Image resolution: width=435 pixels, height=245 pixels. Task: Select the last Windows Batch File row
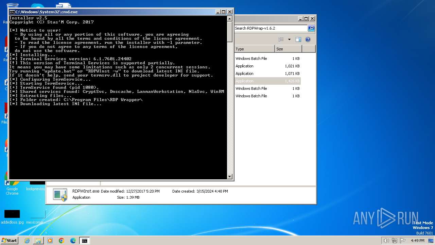(x=267, y=96)
